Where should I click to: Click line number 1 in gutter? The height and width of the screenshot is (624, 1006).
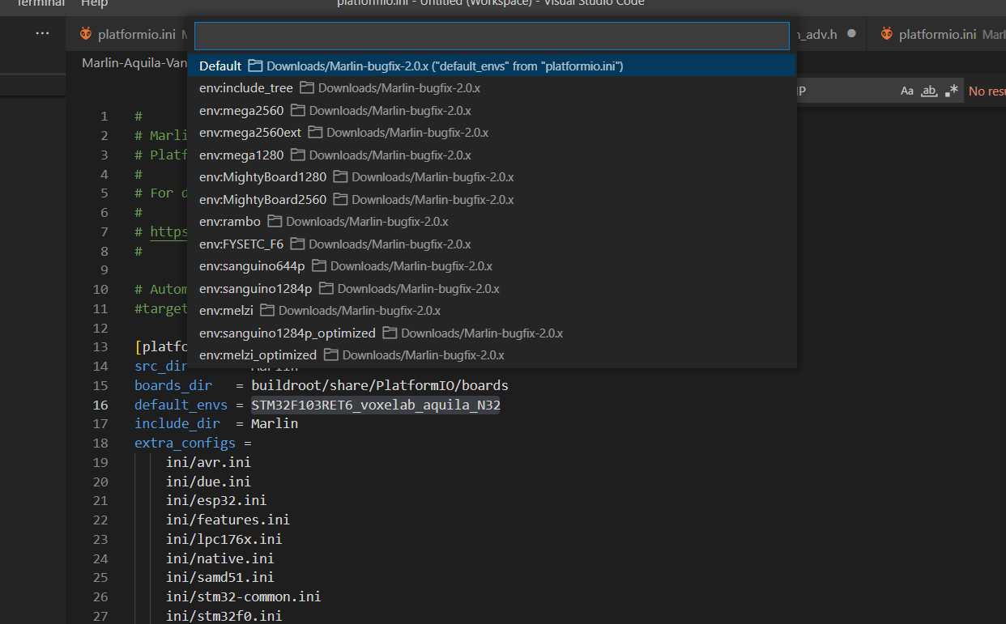click(x=104, y=117)
